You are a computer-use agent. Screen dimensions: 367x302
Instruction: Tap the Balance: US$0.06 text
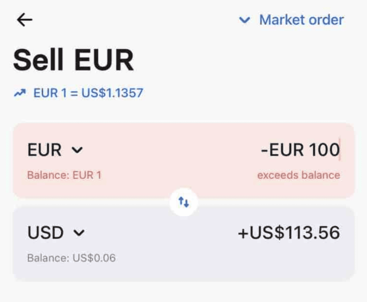(72, 258)
